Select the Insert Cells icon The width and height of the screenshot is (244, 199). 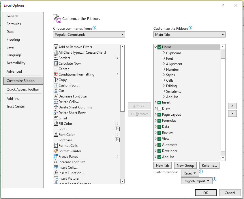[x=56, y=167]
